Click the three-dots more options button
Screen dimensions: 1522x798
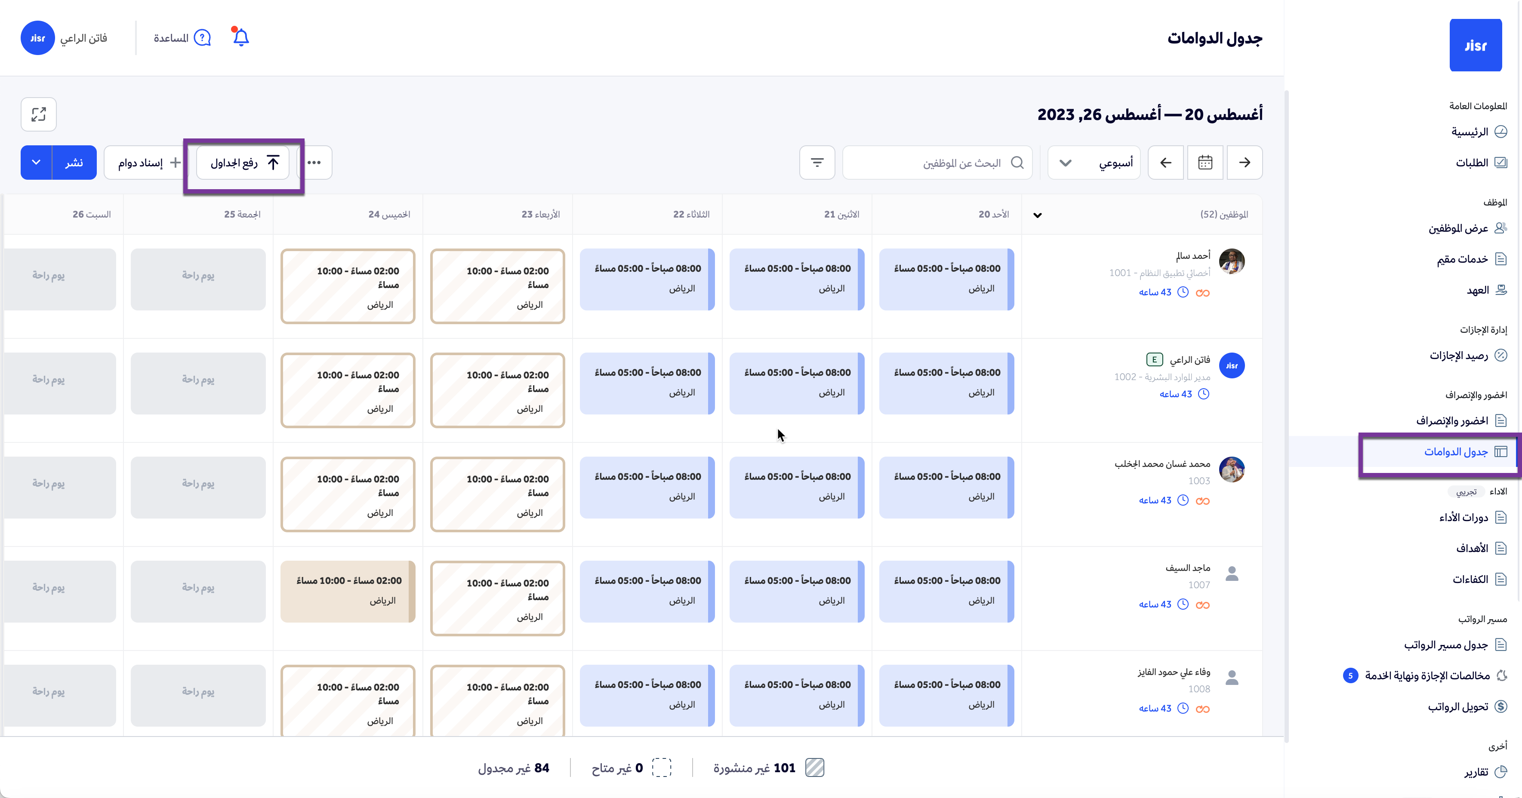[314, 163]
